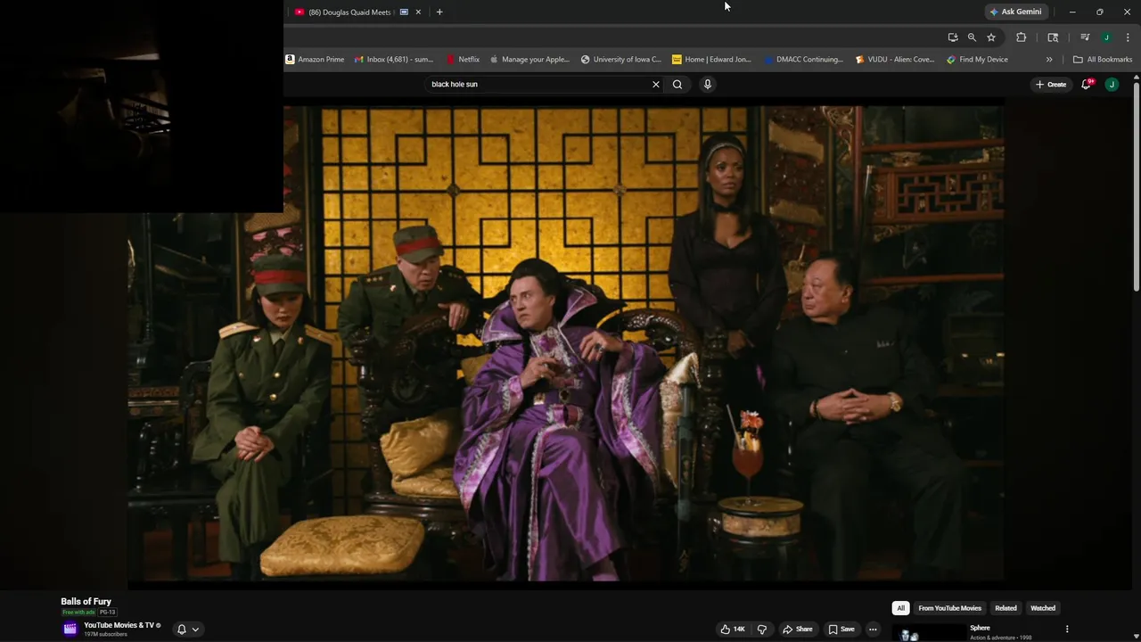Screen dimensions: 1141x642
Task: Open YouTube Movies & TV channel avatar
Action: (70, 629)
